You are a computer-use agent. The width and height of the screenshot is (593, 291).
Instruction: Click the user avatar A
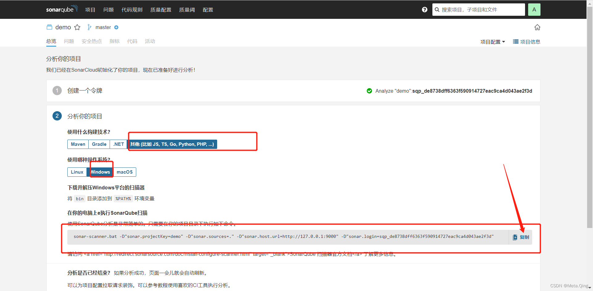pos(534,10)
